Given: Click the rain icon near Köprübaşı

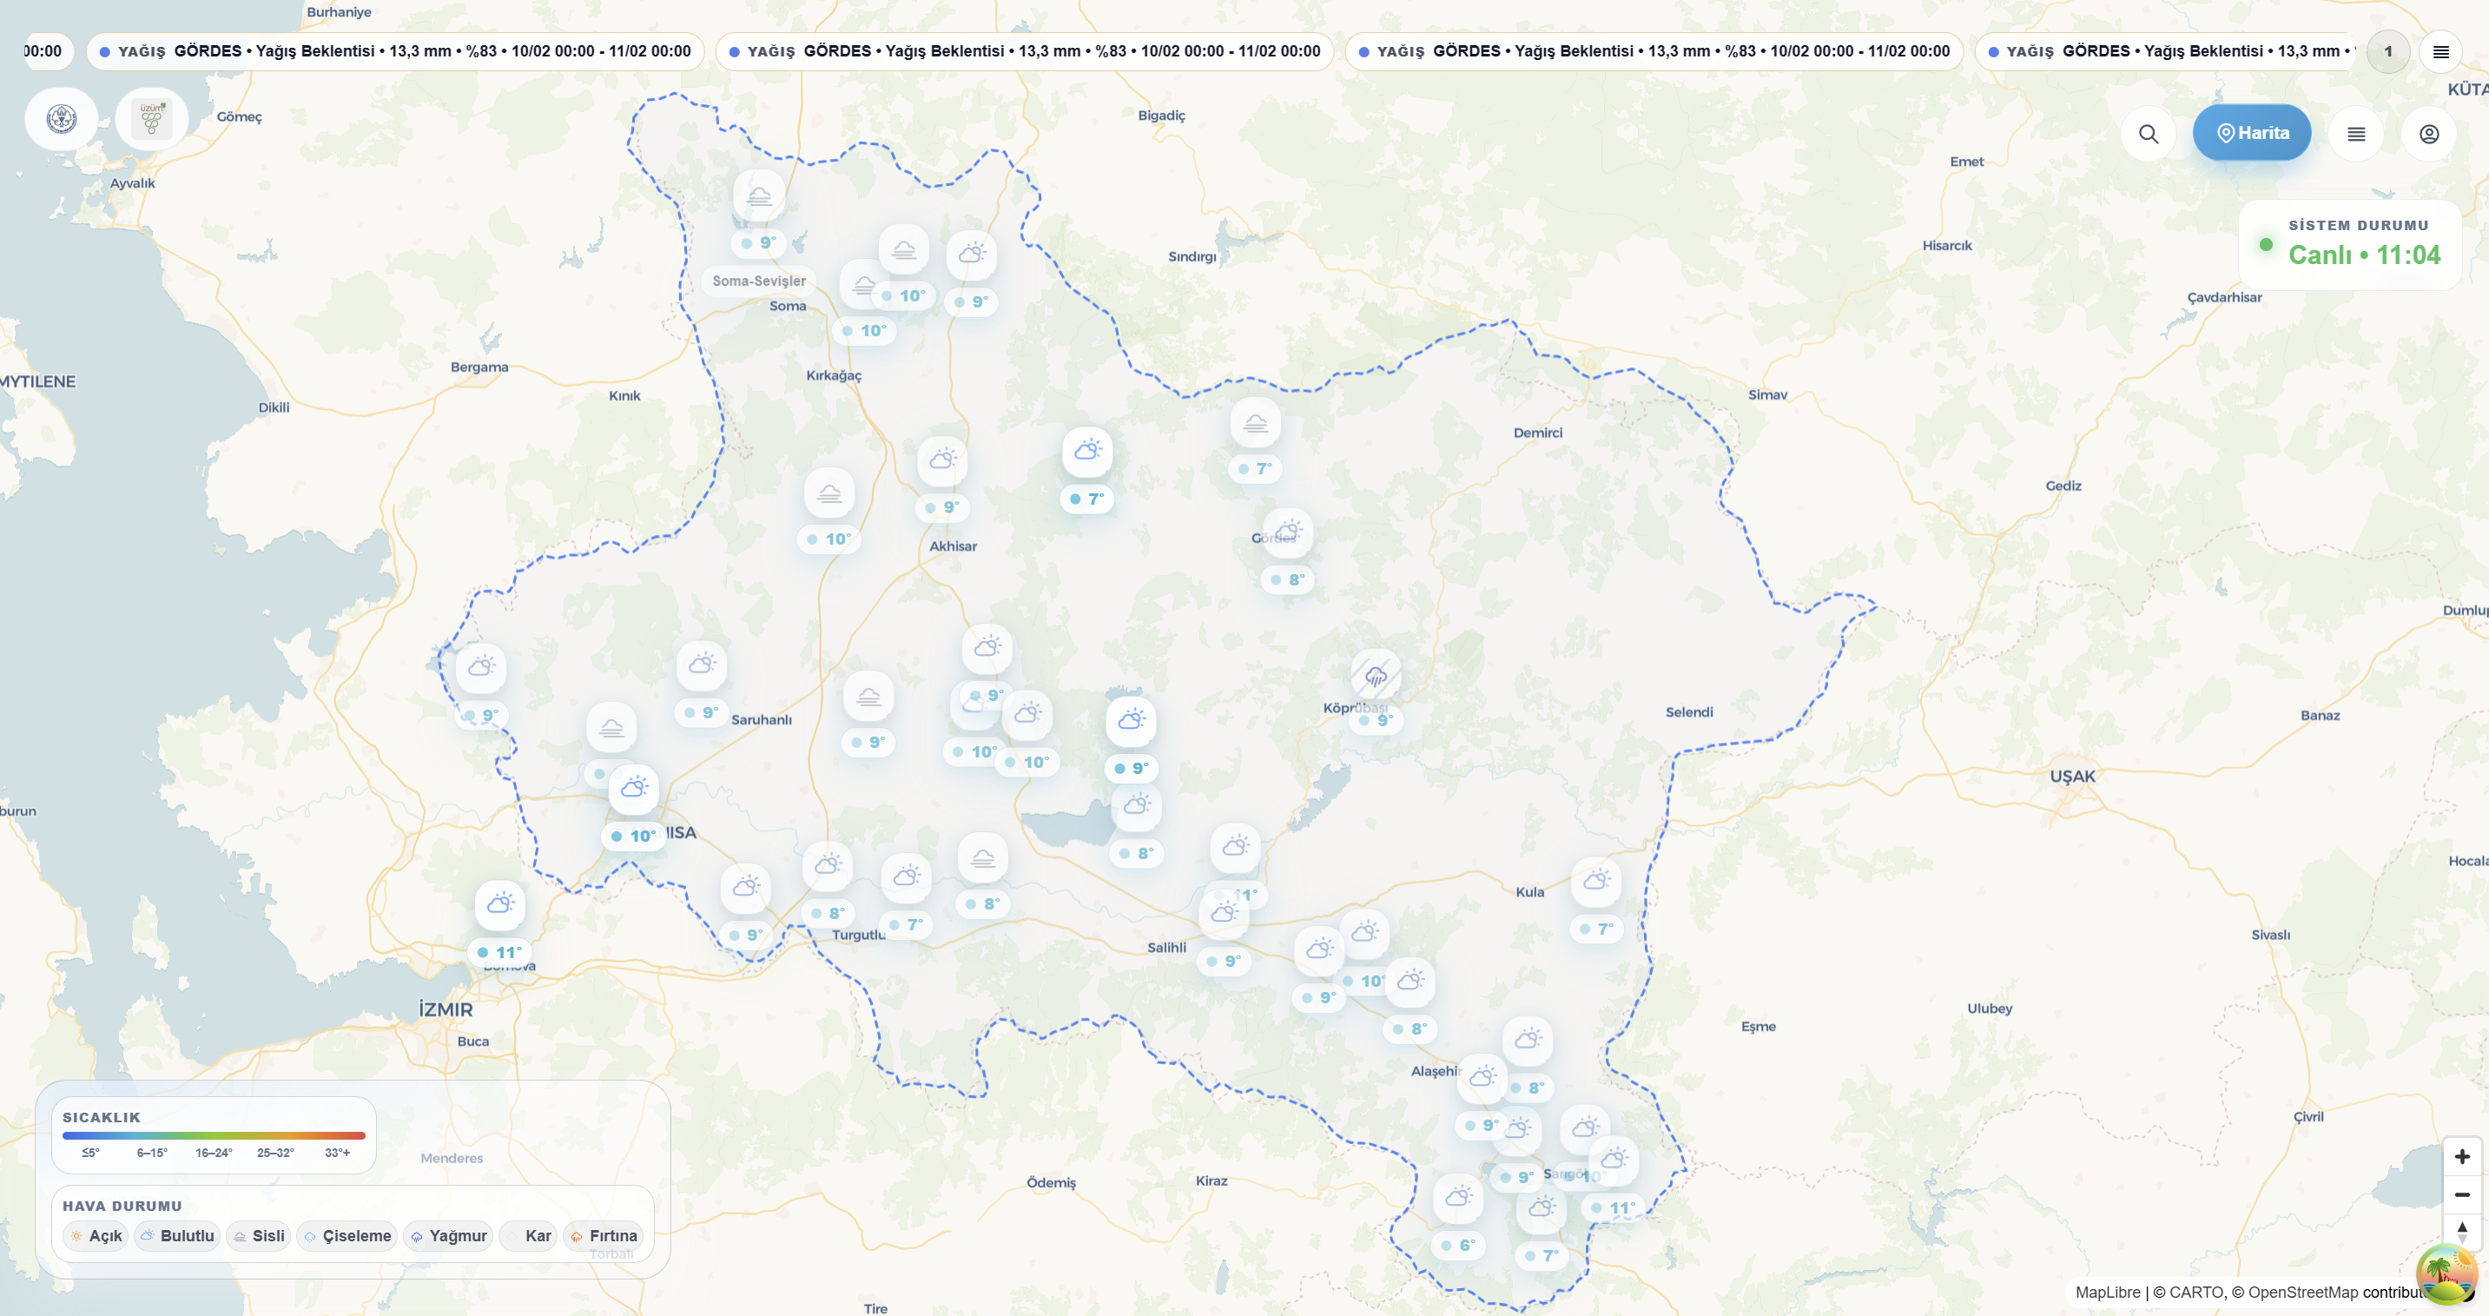Looking at the screenshot, I should tap(1375, 676).
